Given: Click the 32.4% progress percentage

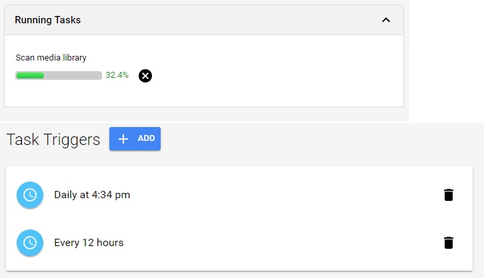Looking at the screenshot, I should (x=117, y=75).
